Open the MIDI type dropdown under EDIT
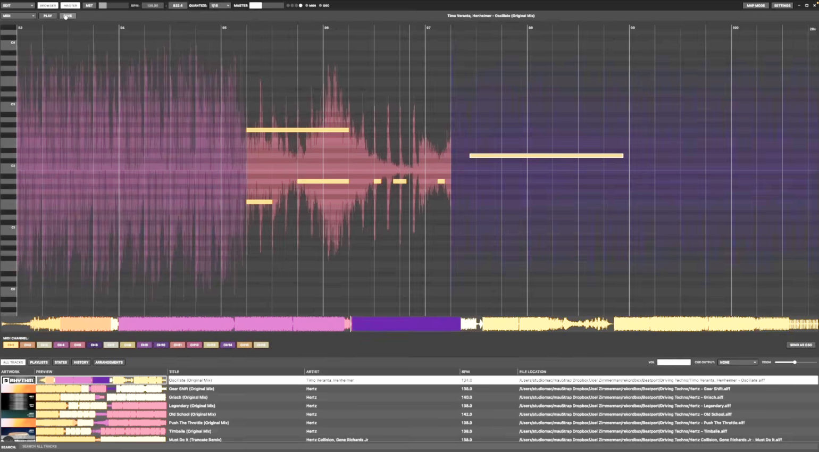Screen dimensions: 819x452 click(19, 16)
